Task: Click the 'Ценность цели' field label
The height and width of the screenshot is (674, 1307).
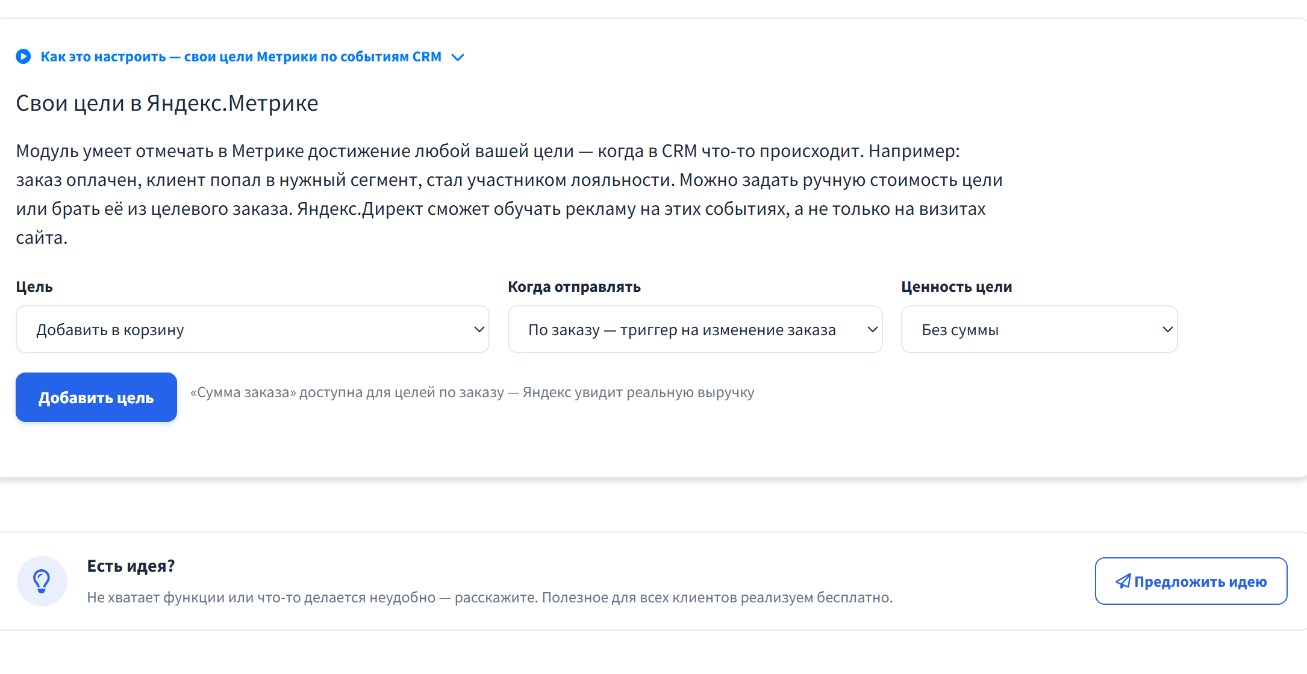Action: 956,286
